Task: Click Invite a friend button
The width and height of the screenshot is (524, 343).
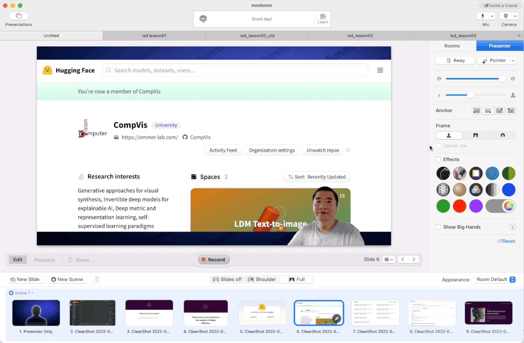Action: tap(500, 5)
